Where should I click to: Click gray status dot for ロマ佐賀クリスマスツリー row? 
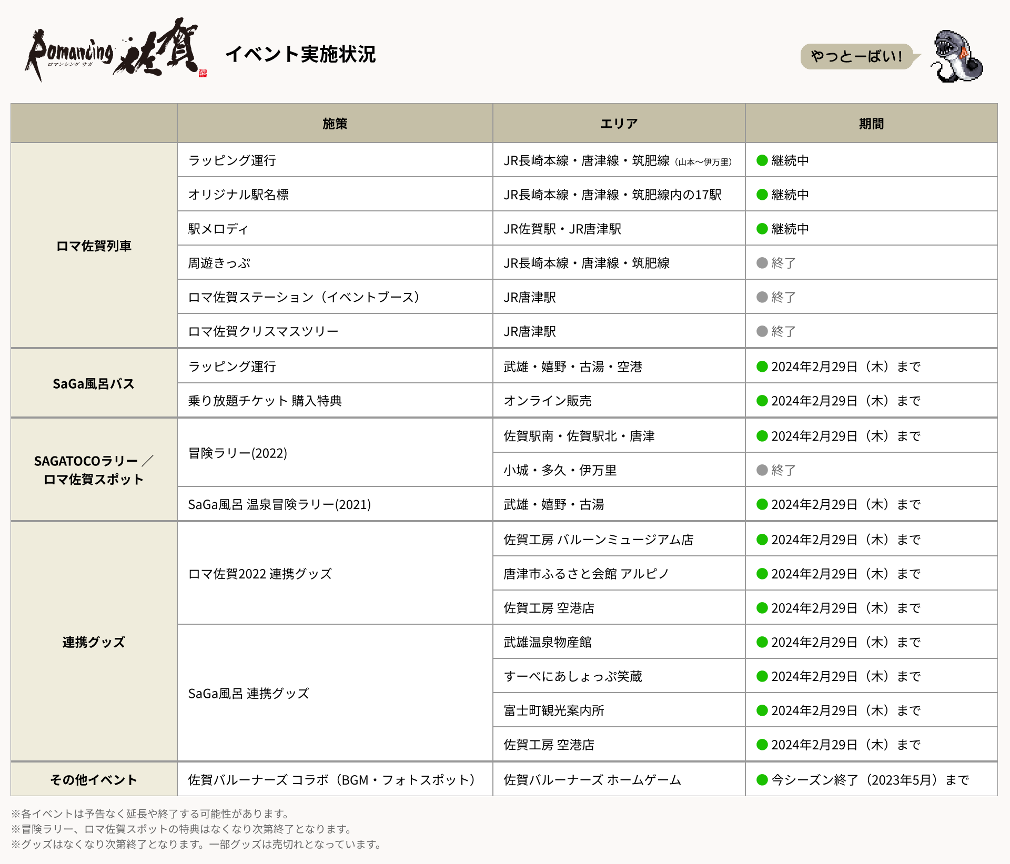(x=762, y=331)
